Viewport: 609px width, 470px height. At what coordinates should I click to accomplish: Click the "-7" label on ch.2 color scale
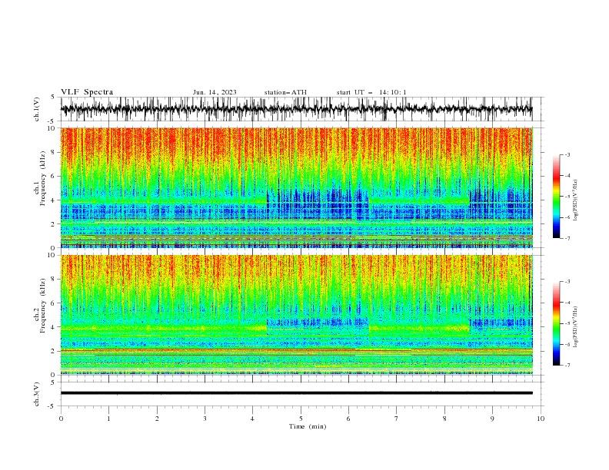pos(567,365)
